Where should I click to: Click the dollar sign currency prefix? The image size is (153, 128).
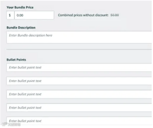10,15
